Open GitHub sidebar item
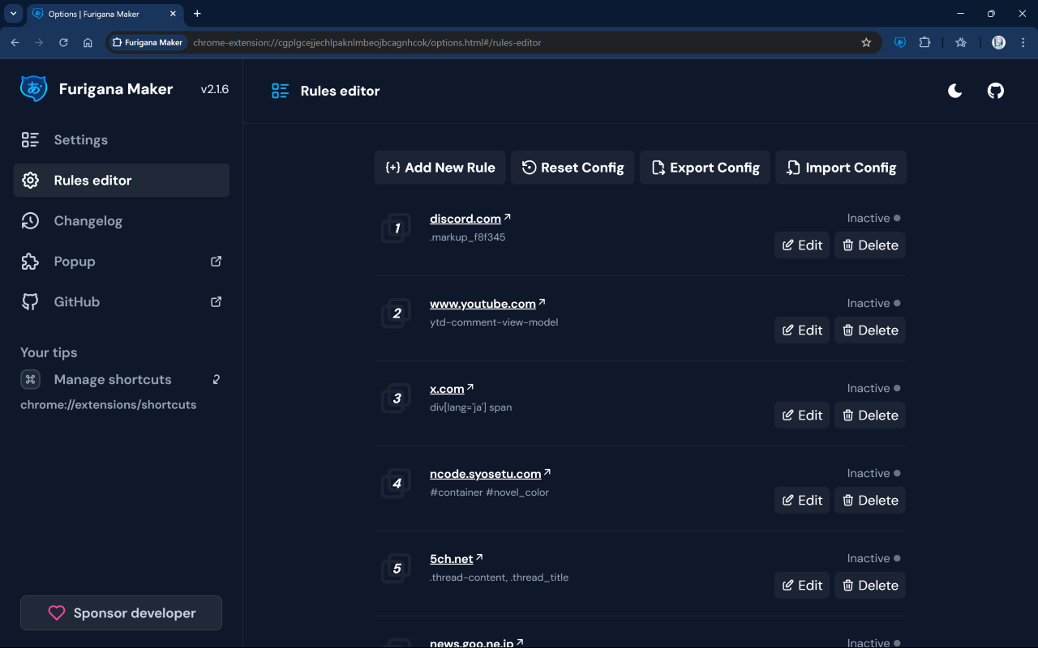Image resolution: width=1038 pixels, height=648 pixels. click(122, 302)
